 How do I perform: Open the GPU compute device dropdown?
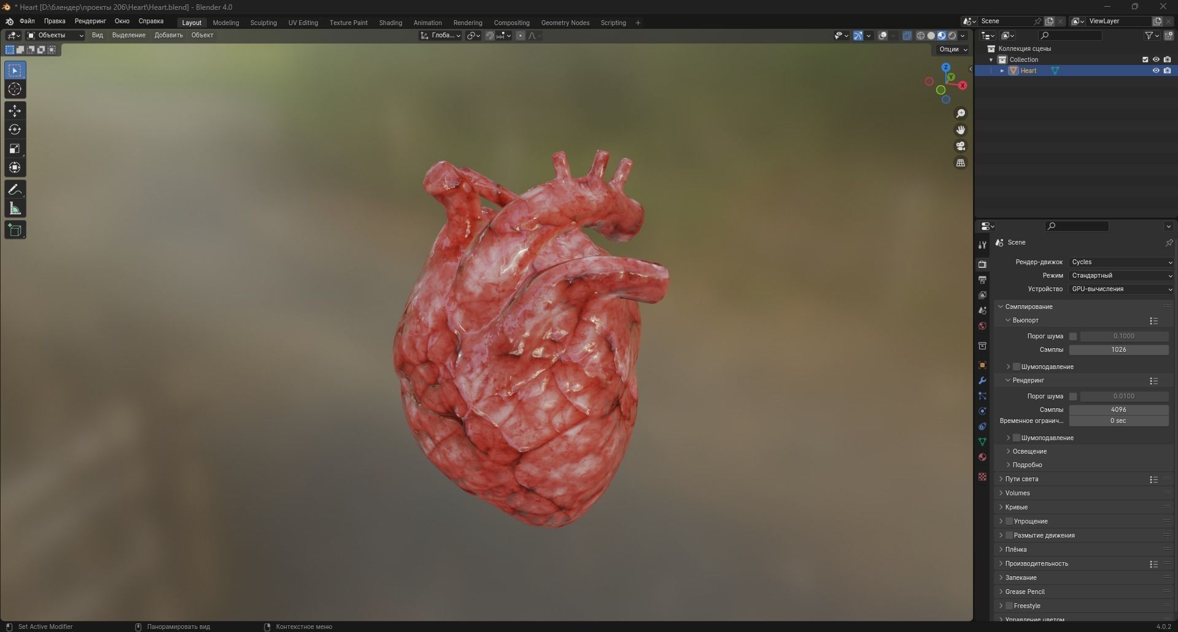click(1122, 289)
